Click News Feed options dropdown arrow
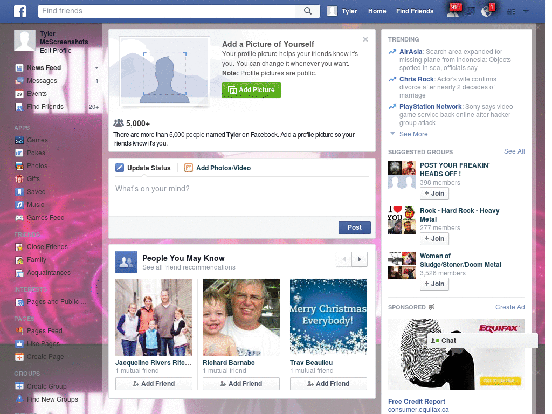 click(96, 67)
